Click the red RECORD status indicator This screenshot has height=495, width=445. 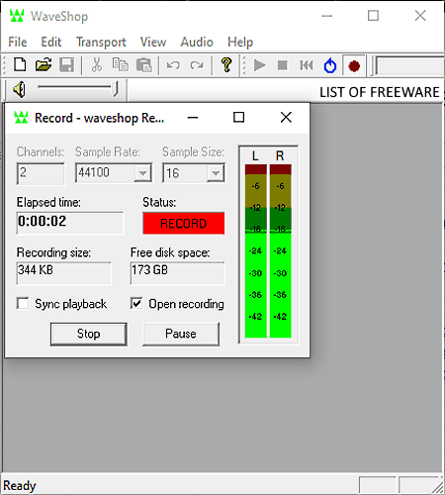[184, 224]
